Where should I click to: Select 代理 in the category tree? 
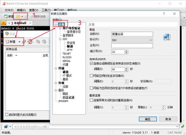[x=65, y=64]
